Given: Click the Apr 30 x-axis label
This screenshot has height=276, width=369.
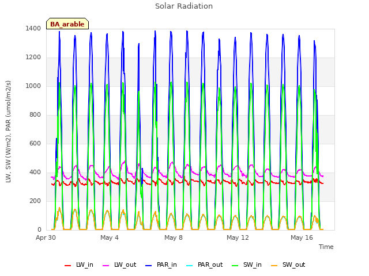Looking at the screenshot, I should pos(46,237).
